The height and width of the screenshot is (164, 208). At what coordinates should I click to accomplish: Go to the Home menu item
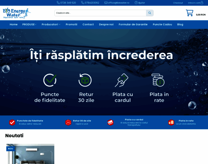pyautogui.click(x=13, y=25)
